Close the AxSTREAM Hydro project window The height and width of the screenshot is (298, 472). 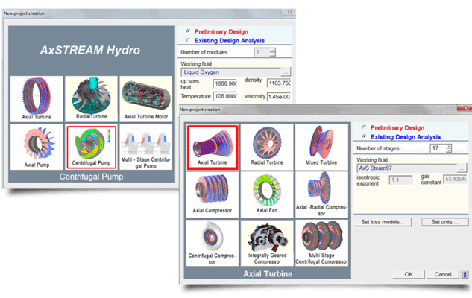[x=289, y=12]
